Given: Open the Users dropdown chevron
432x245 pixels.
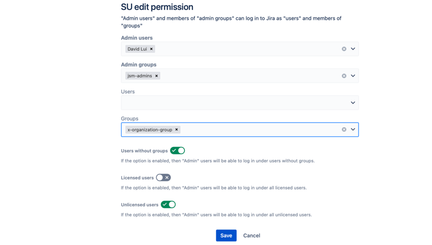Looking at the screenshot, I should [353, 103].
